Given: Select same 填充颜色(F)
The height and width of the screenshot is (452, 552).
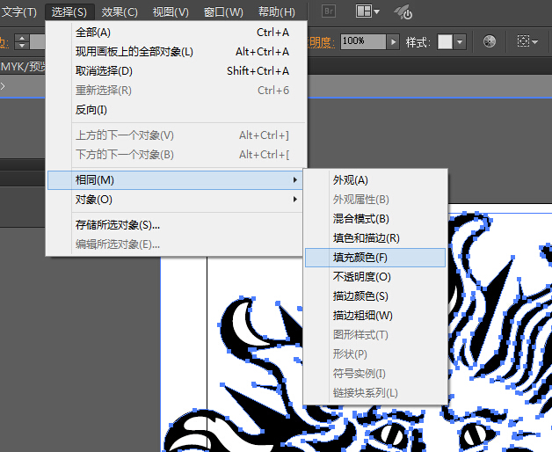Looking at the screenshot, I should click(x=375, y=258).
